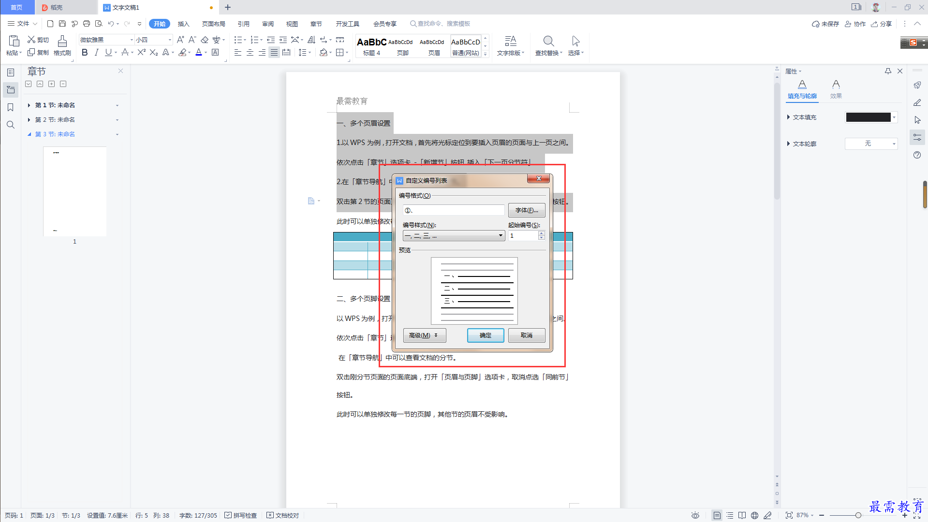Viewport: 928px width, 522px height.
Task: Pick the black text fill color swatch
Action: pos(868,117)
